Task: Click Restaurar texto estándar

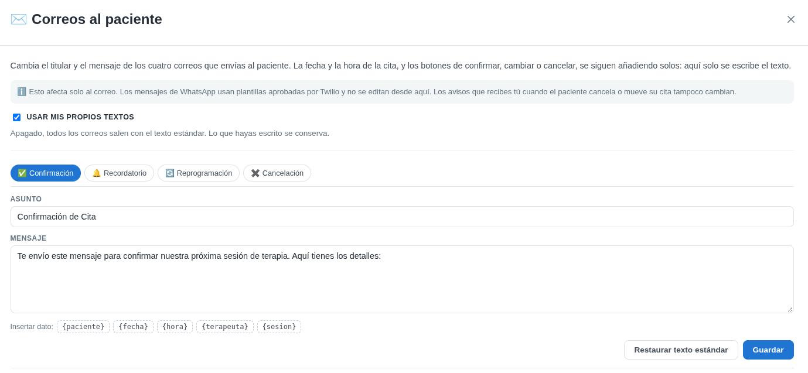Action: [x=681, y=350]
